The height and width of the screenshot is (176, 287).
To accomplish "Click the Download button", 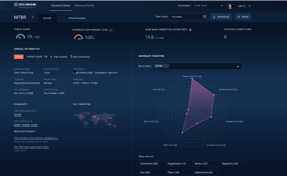I will pos(221,17).
